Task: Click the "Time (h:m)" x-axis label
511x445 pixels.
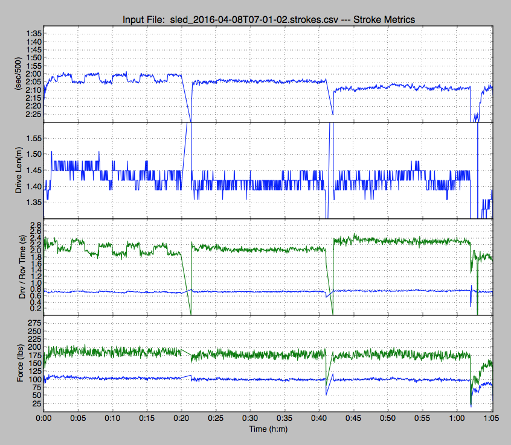Action: (268, 428)
